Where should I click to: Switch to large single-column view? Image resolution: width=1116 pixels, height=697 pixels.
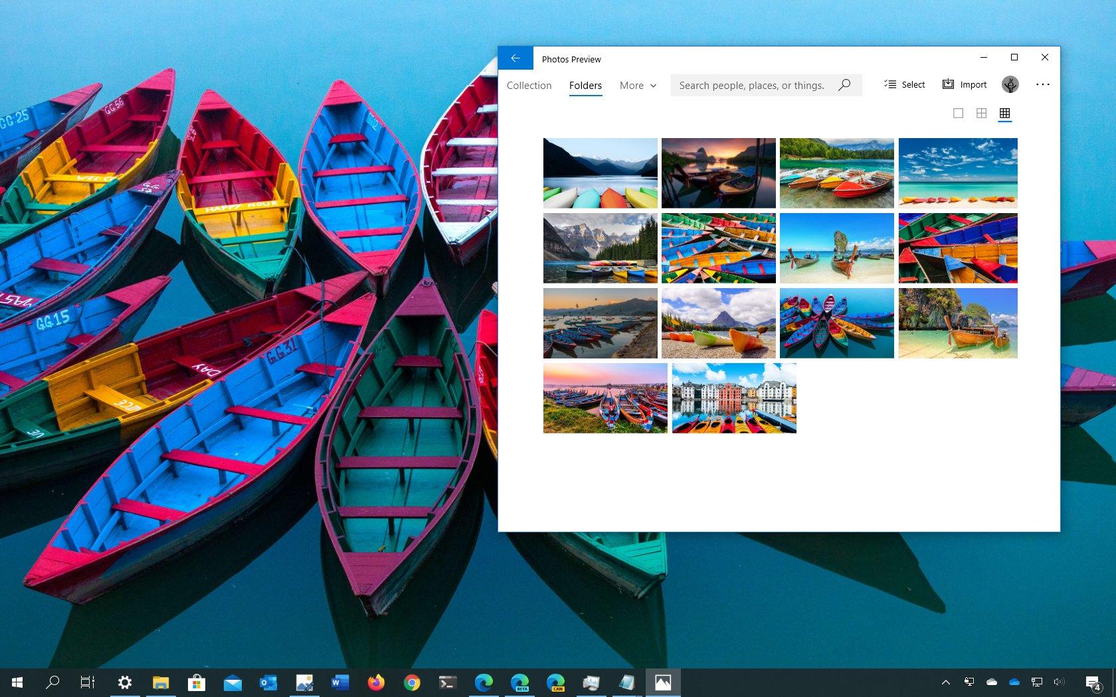tap(958, 113)
